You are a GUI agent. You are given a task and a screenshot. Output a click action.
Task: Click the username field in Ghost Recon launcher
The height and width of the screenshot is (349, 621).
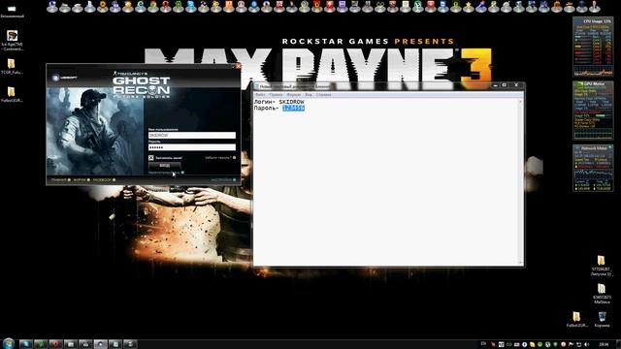192,136
